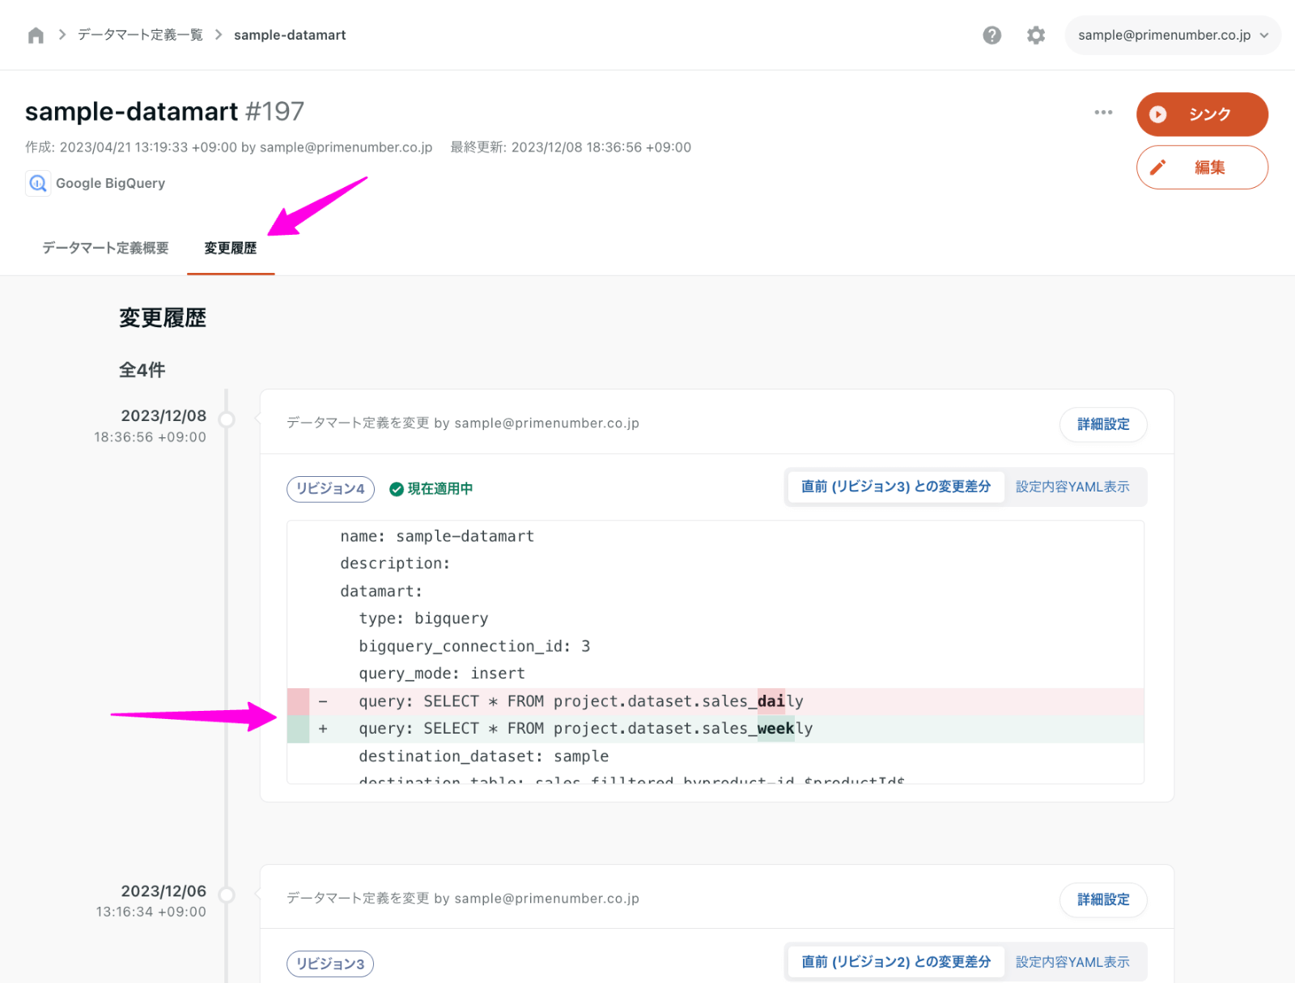This screenshot has width=1295, height=983.
Task: Open 詳細設定 for the 2023/12/06 change
Action: [x=1103, y=900]
